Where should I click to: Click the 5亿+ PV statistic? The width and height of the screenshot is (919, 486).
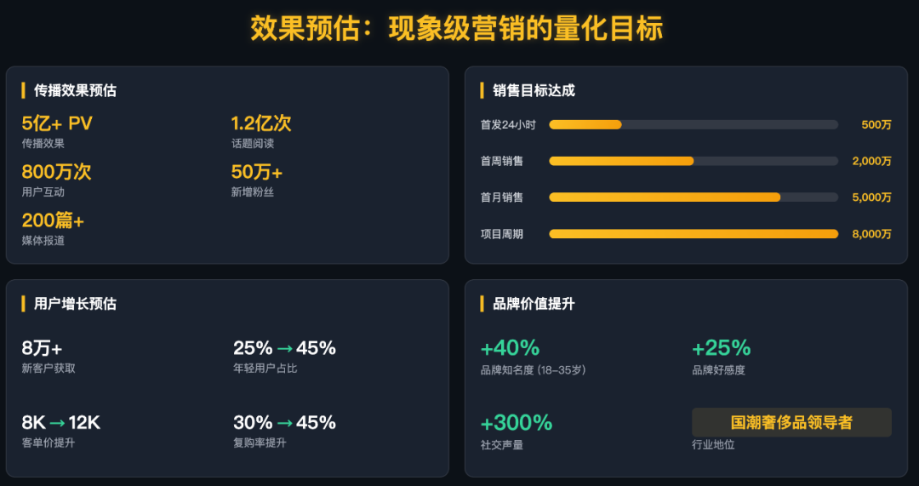pos(57,123)
